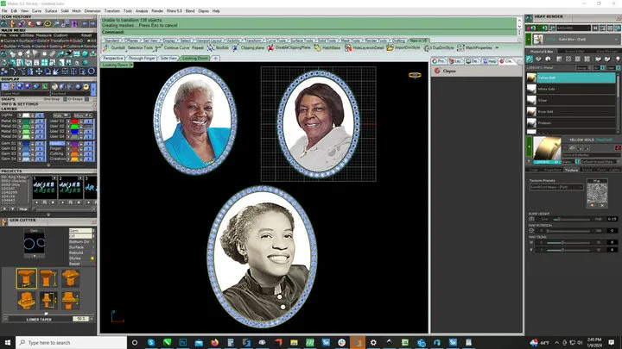The height and width of the screenshot is (349, 622).
Task: Click the Help panel tab
Action: [x=490, y=61]
